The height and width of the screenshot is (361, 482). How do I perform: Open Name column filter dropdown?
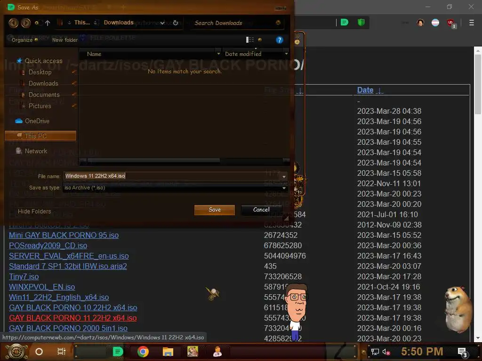[x=218, y=54]
